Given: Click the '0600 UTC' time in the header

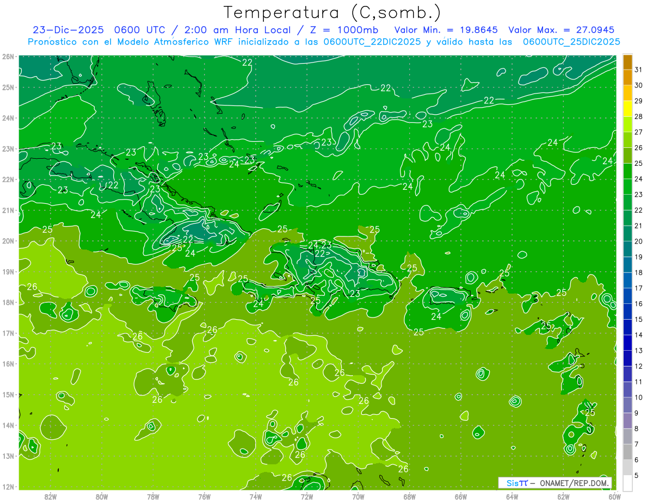Looking at the screenshot, I should [x=139, y=30].
